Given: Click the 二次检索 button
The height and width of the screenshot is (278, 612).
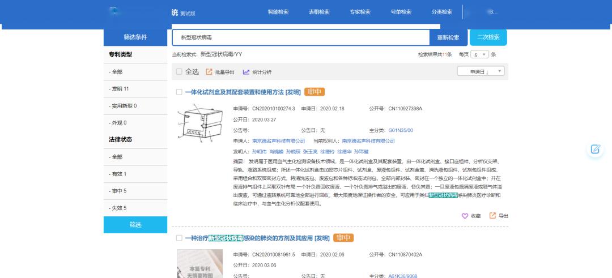Looking at the screenshot, I should coord(488,37).
